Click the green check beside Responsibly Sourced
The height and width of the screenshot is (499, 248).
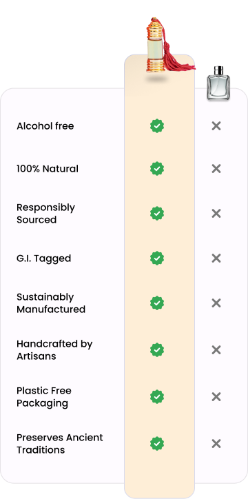157,214
